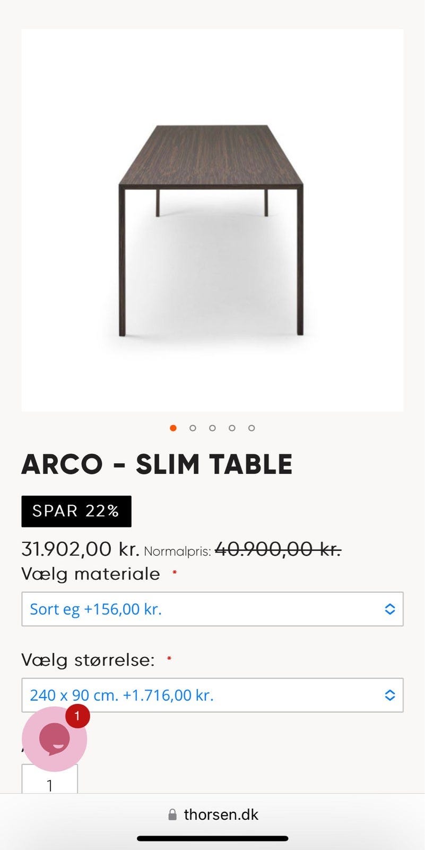Click the quantity input field showing 1
Screen dimensions: 425x850
pos(50,783)
